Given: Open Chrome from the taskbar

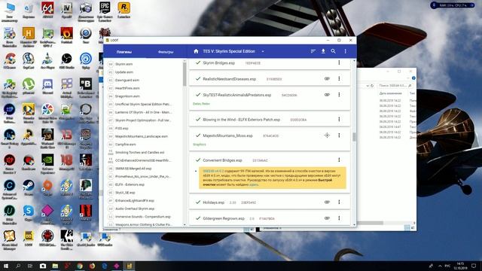Looking at the screenshot, I should (80, 266).
